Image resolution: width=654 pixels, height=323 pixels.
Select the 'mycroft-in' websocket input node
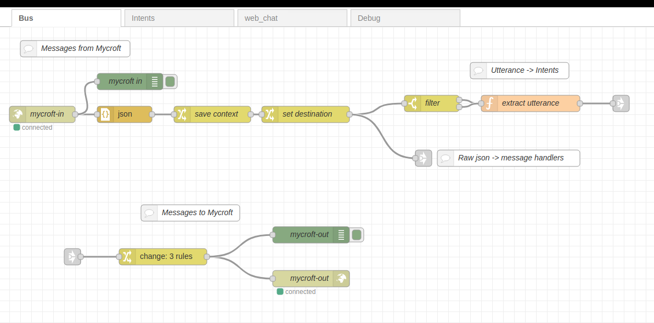point(42,114)
